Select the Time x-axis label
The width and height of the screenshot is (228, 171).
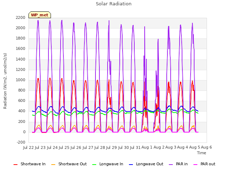(202, 153)
